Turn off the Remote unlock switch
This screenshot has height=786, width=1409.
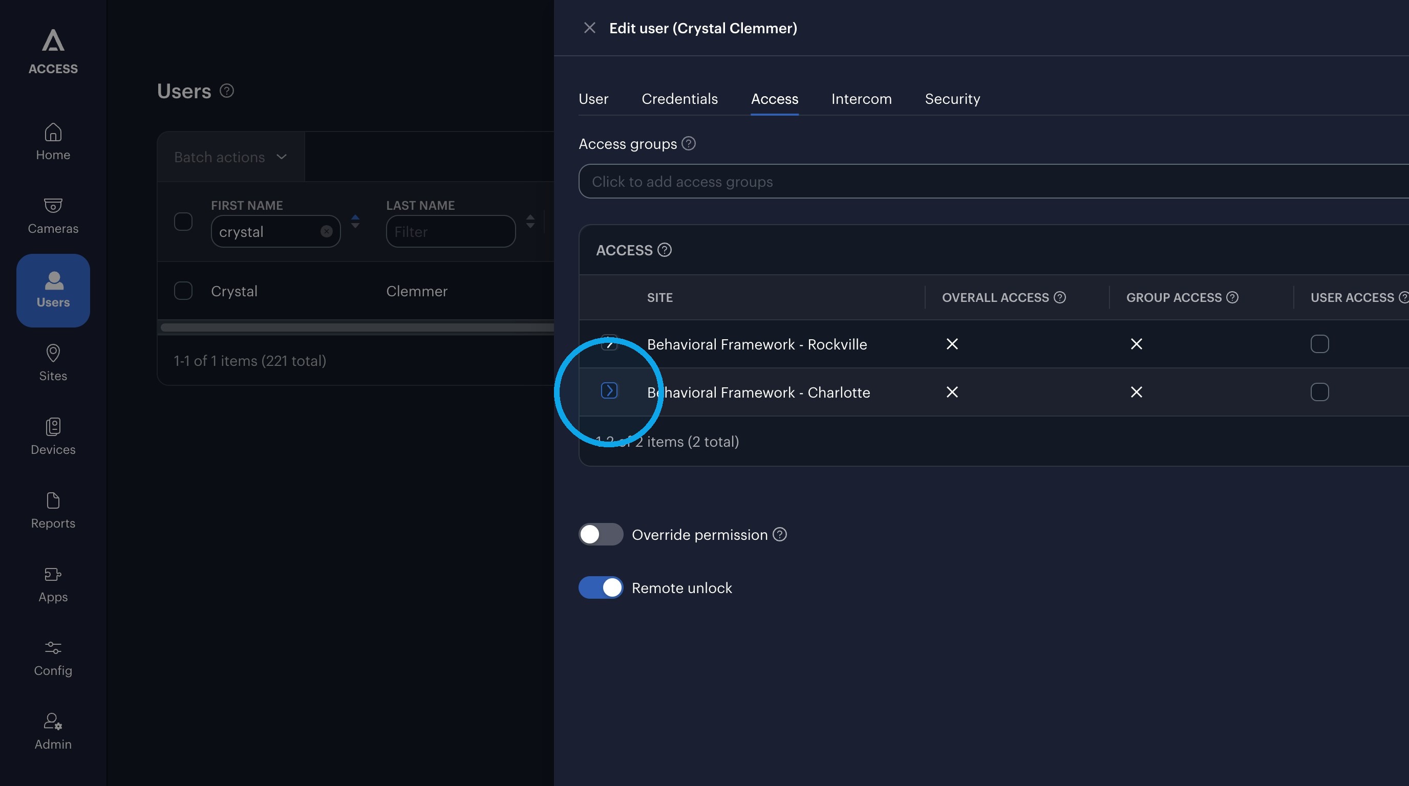point(601,588)
